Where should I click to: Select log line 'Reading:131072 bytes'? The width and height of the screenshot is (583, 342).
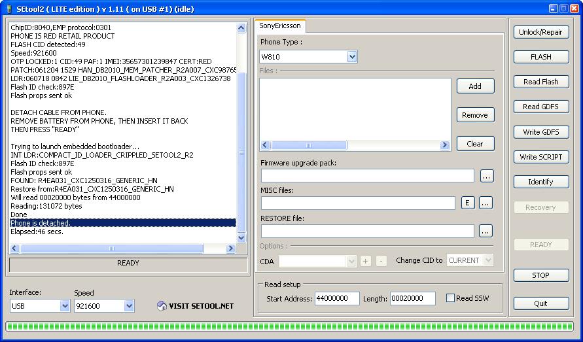(46, 206)
